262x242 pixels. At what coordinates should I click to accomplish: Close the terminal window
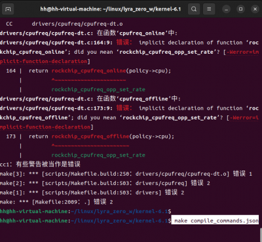(x=255, y=9)
